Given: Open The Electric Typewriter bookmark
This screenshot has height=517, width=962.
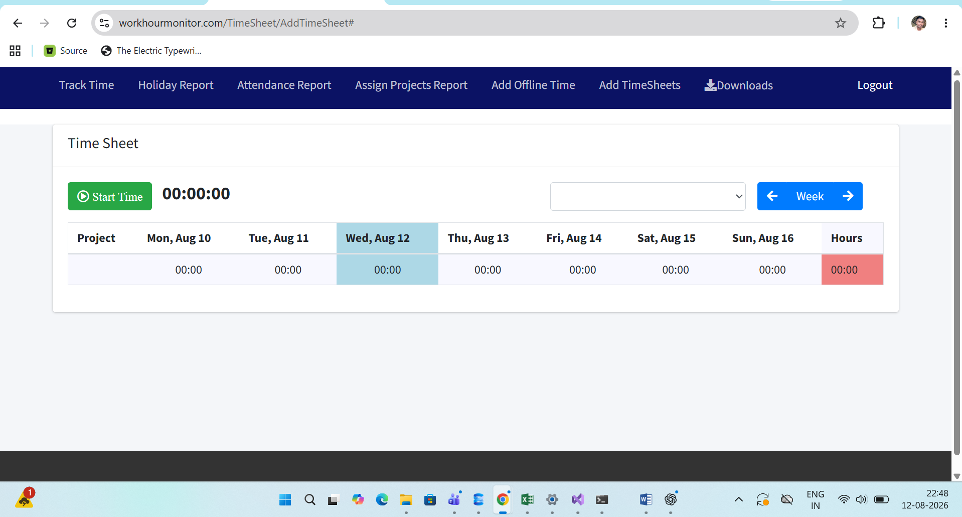Looking at the screenshot, I should [151, 51].
